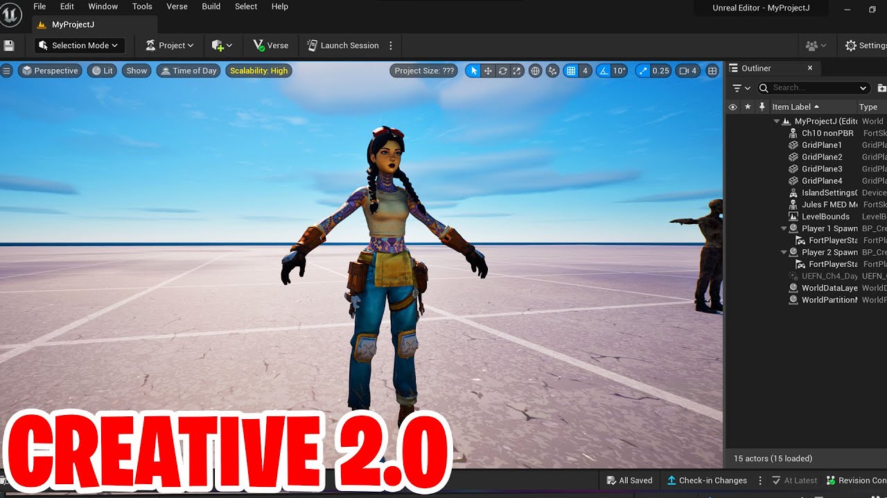
Task: Open the rotation snap 10° value
Action: [x=619, y=71]
